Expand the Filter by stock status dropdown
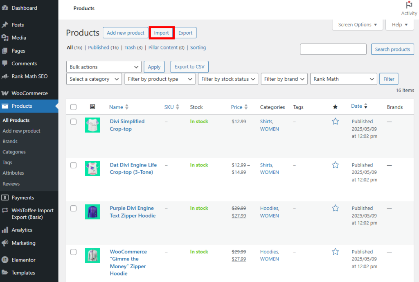 [228, 79]
